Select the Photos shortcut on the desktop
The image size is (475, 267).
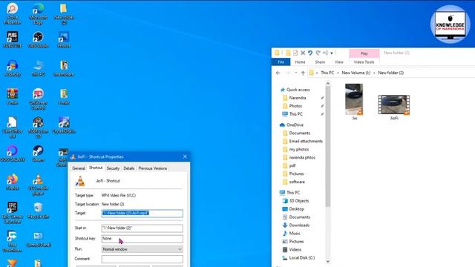tap(64, 39)
